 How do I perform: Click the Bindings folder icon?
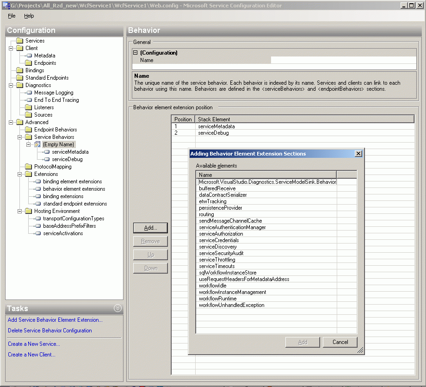[19, 70]
